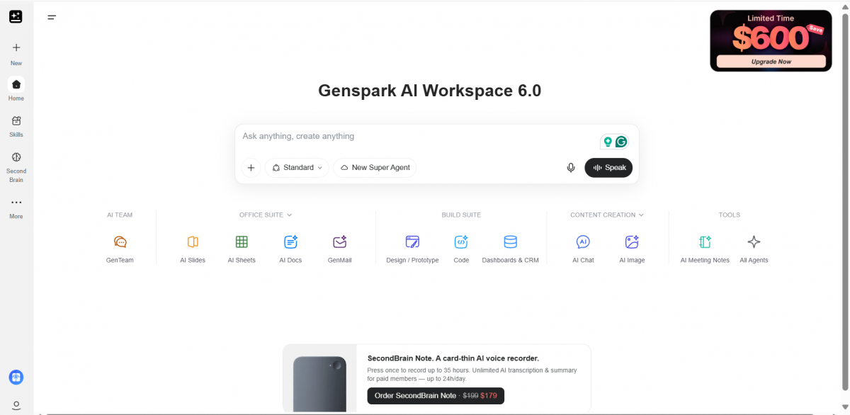Viewport: 850px width, 415px height.
Task: Select New Super Agent chip
Action: click(x=375, y=168)
